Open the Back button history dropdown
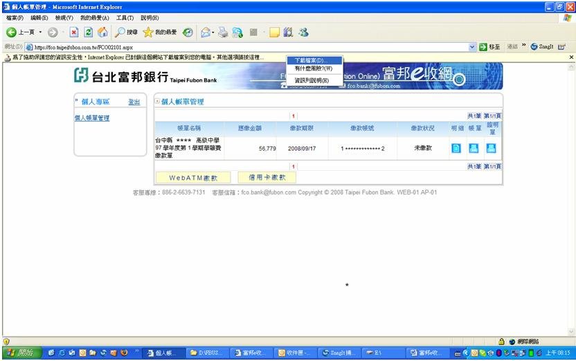Screen dimensions: 576x361 (40, 33)
